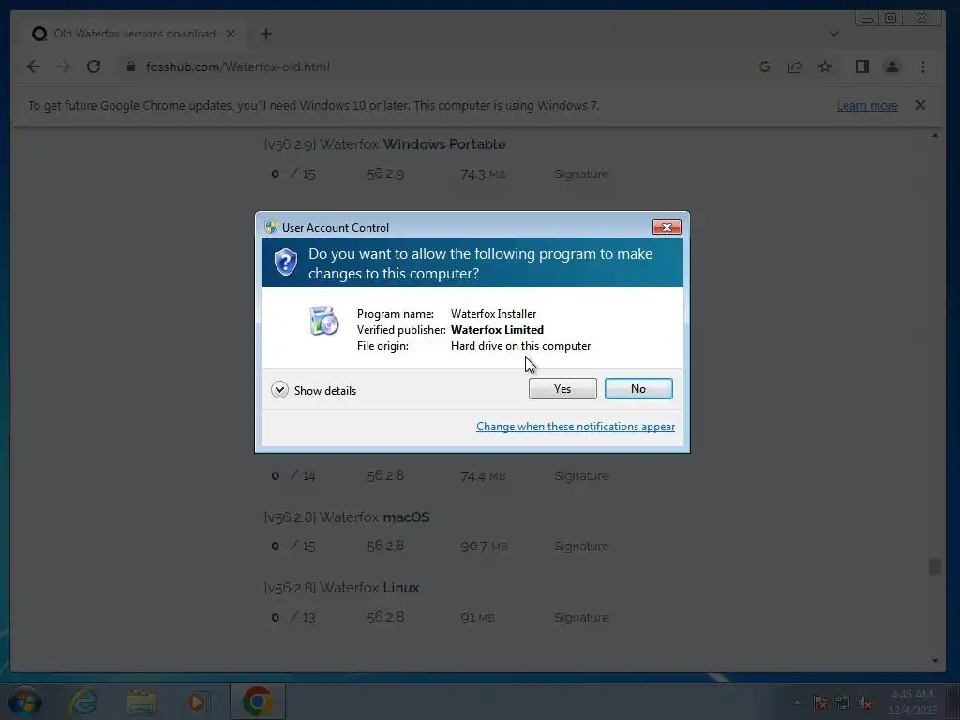Click the page scrollbar up arrow
The height and width of the screenshot is (720, 960).
tap(935, 135)
